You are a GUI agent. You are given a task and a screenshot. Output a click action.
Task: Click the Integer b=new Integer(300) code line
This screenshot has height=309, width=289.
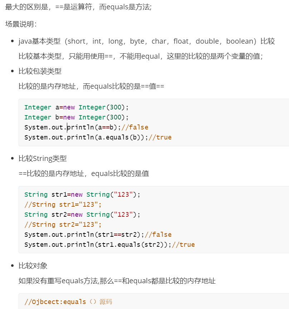tap(77, 117)
